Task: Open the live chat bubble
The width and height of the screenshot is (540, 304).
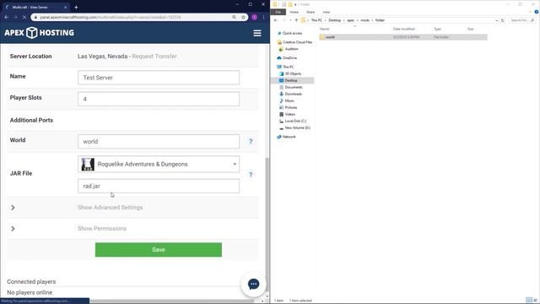Action: click(253, 284)
